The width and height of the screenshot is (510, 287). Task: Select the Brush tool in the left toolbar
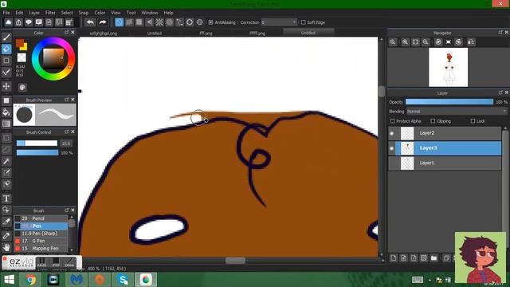[6, 37]
